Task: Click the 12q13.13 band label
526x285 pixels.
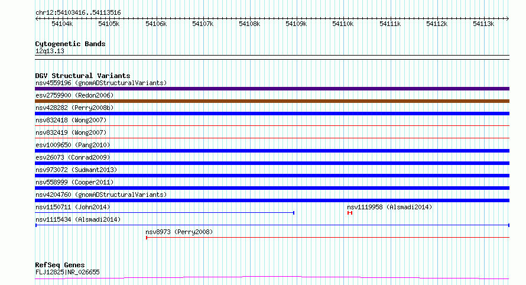Action: pyautogui.click(x=50, y=51)
